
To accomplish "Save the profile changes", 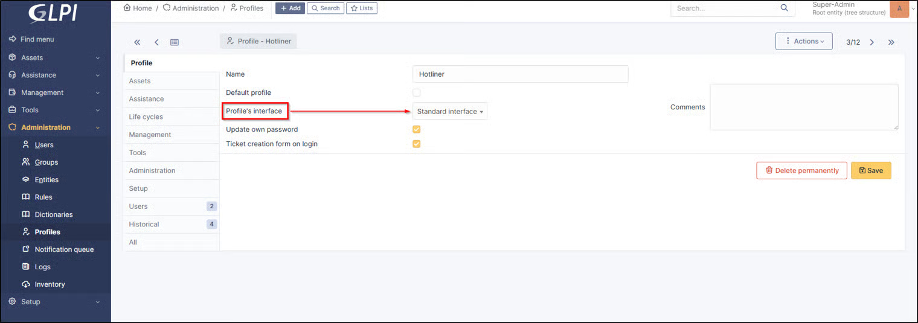I will point(871,170).
